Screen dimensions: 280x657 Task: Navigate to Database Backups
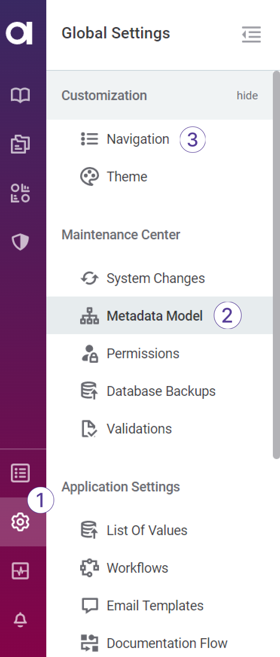coord(161,391)
